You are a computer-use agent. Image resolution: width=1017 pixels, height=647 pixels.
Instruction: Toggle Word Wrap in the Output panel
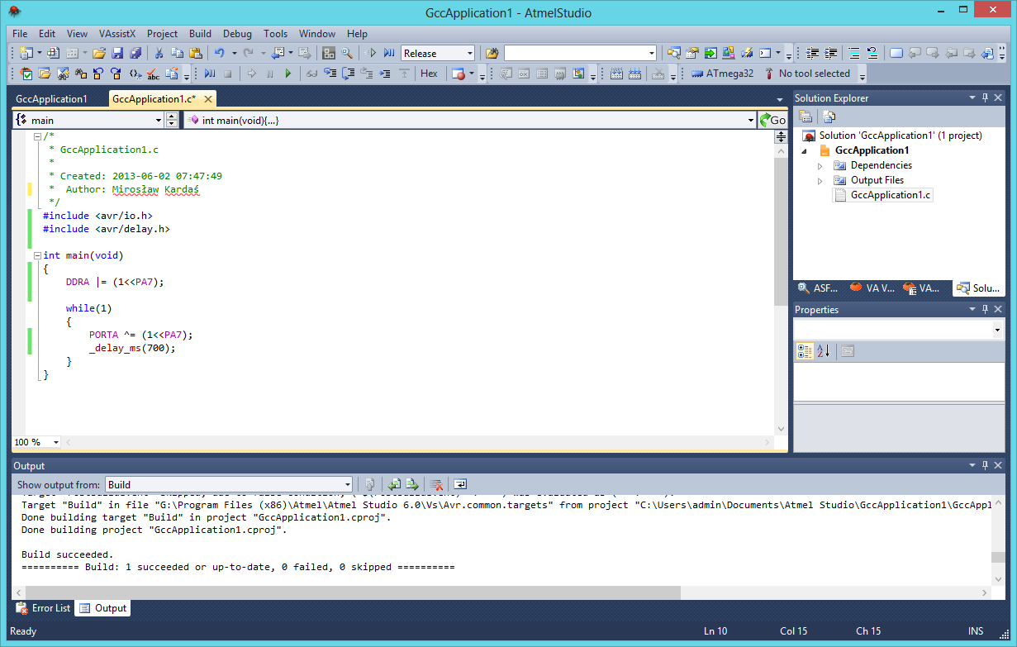tap(460, 484)
